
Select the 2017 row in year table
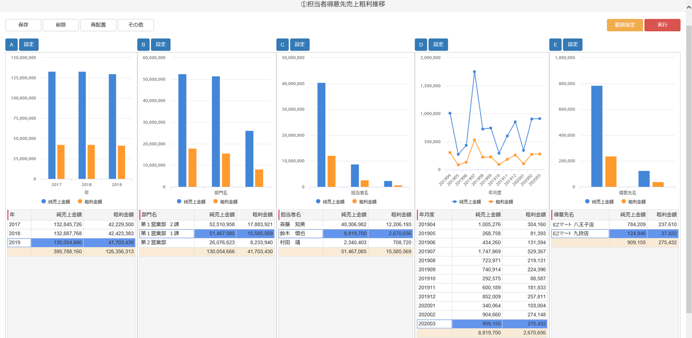69,225
